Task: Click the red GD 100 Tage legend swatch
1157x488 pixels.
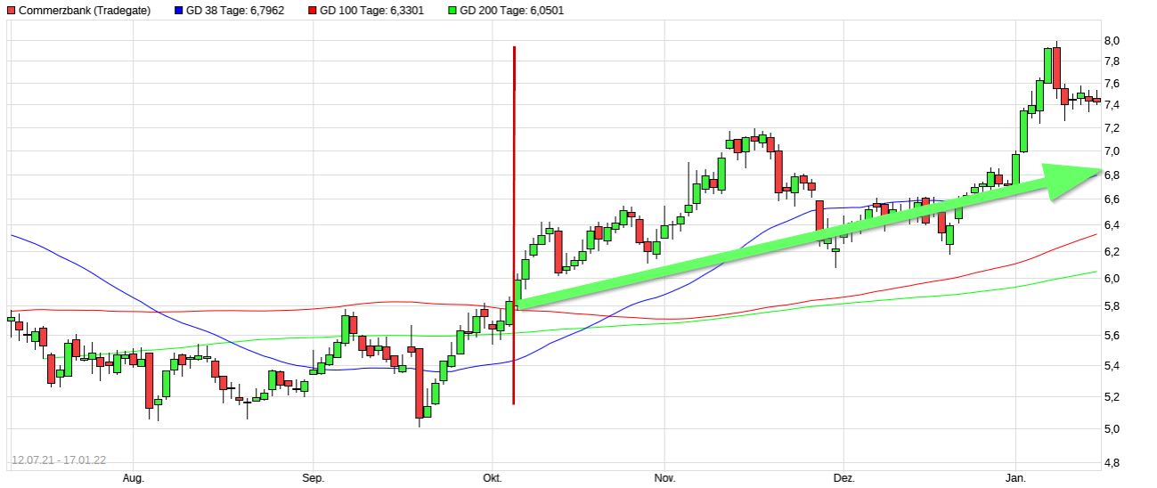Action: pos(313,11)
